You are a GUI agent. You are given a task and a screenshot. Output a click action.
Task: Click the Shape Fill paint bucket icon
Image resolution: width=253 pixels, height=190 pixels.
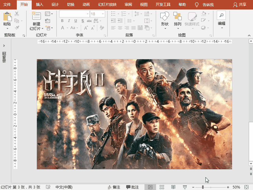click(204, 13)
